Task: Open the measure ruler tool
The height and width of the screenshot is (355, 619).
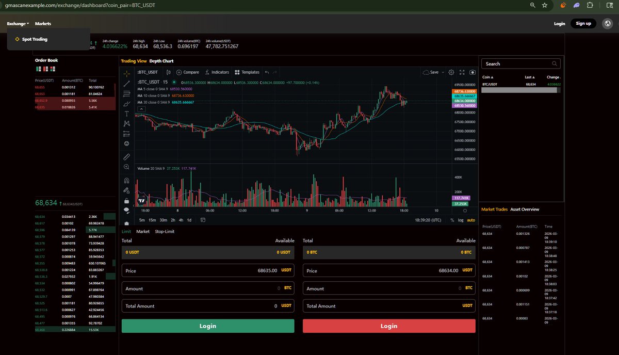Action: pos(126,156)
